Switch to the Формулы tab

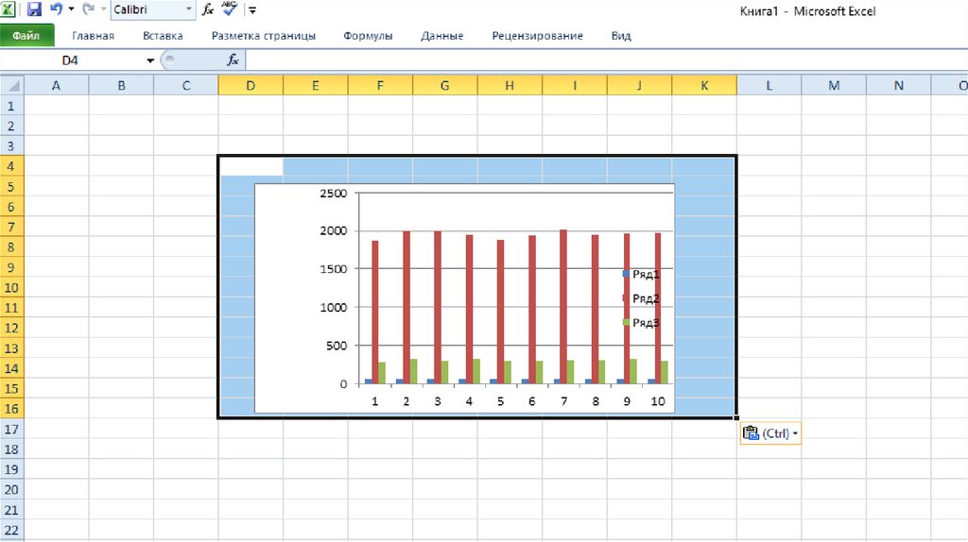368,36
